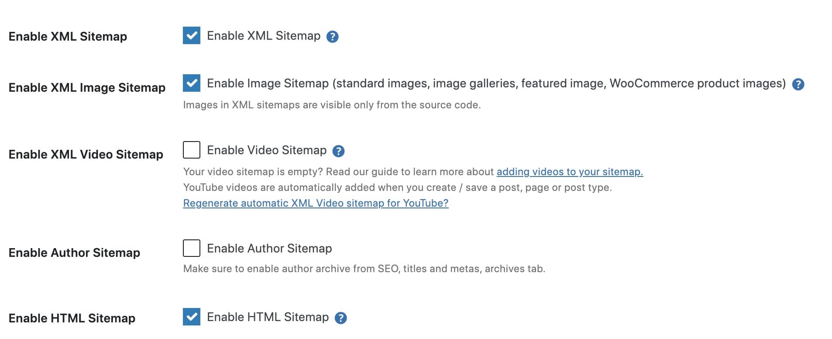Click question mark icon next to HTML Sitemap
This screenshot has height=339, width=832.
click(340, 318)
